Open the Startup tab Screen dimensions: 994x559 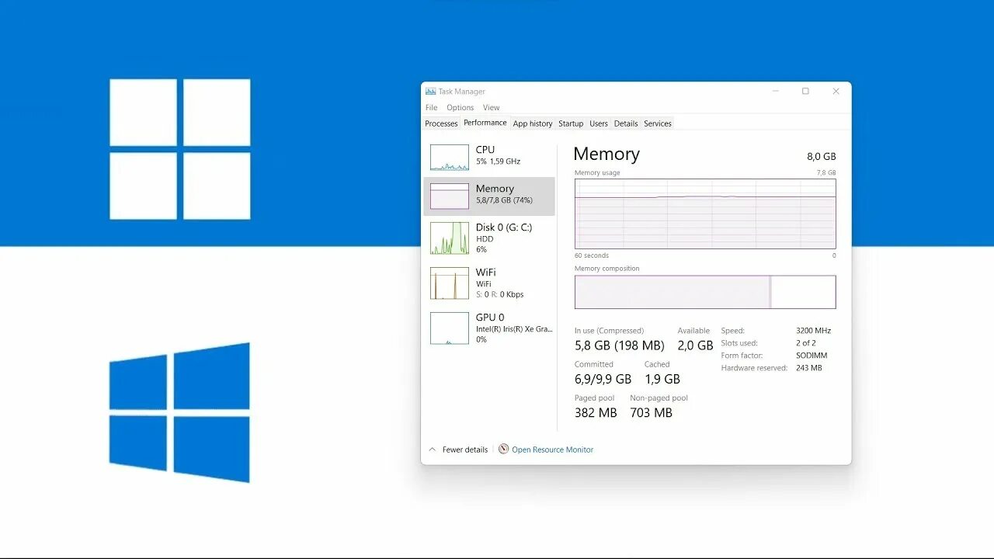tap(571, 123)
